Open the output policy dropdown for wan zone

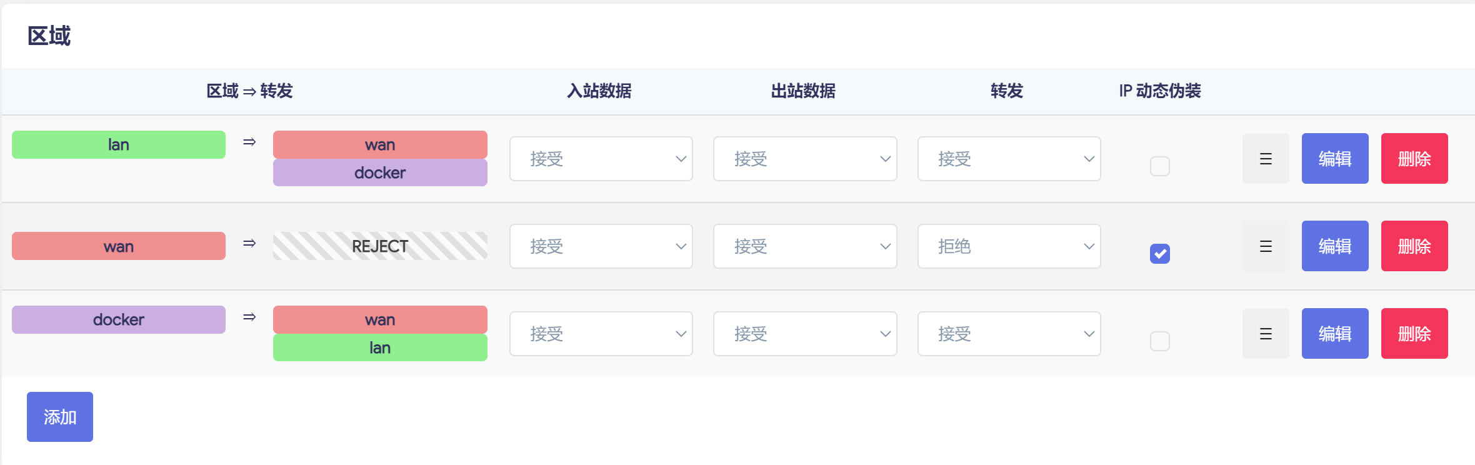pos(805,246)
